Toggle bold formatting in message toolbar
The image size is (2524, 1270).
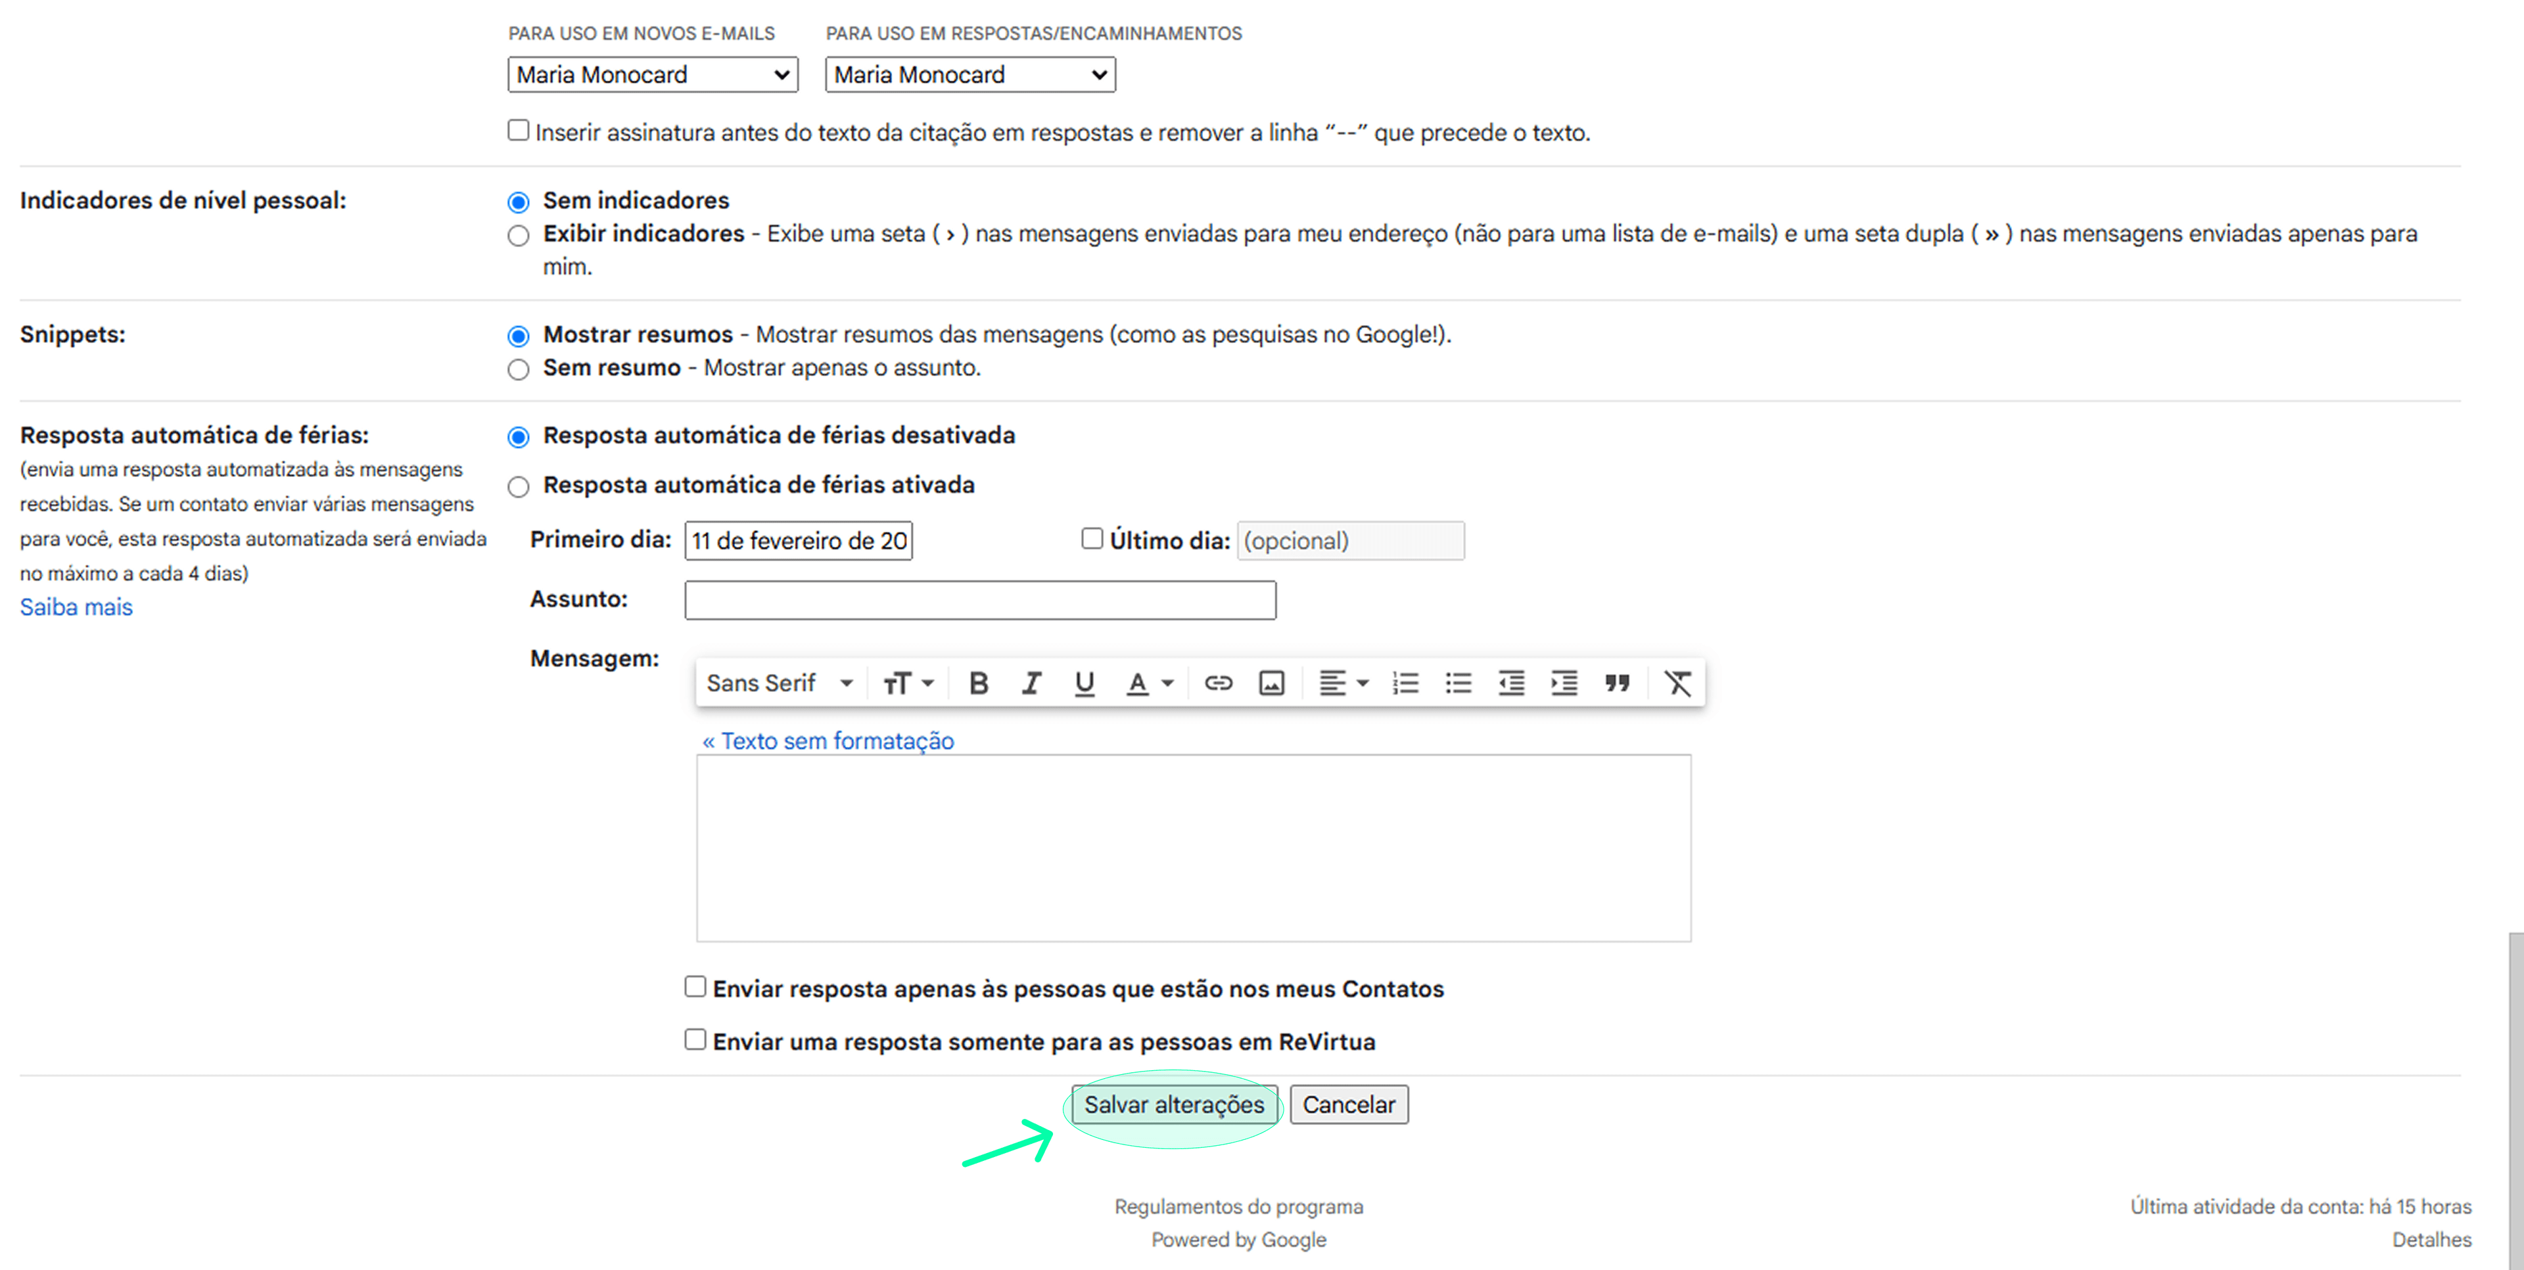tap(978, 683)
